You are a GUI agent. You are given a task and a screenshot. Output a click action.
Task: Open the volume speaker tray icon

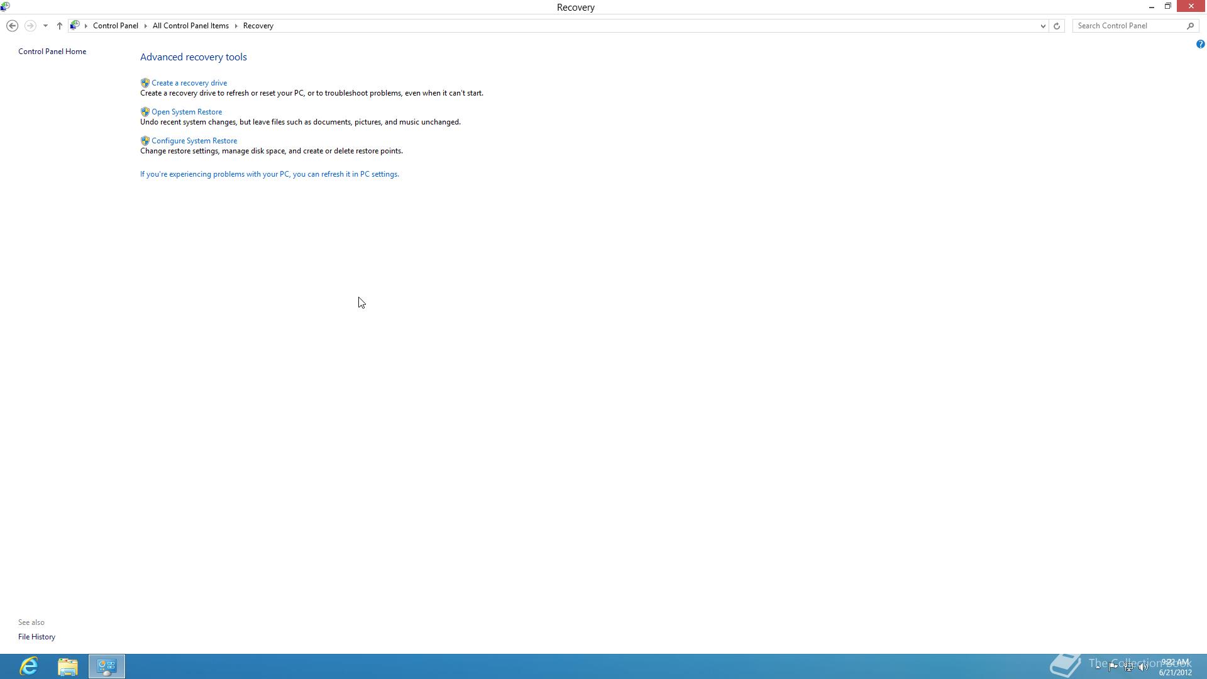click(x=1144, y=667)
